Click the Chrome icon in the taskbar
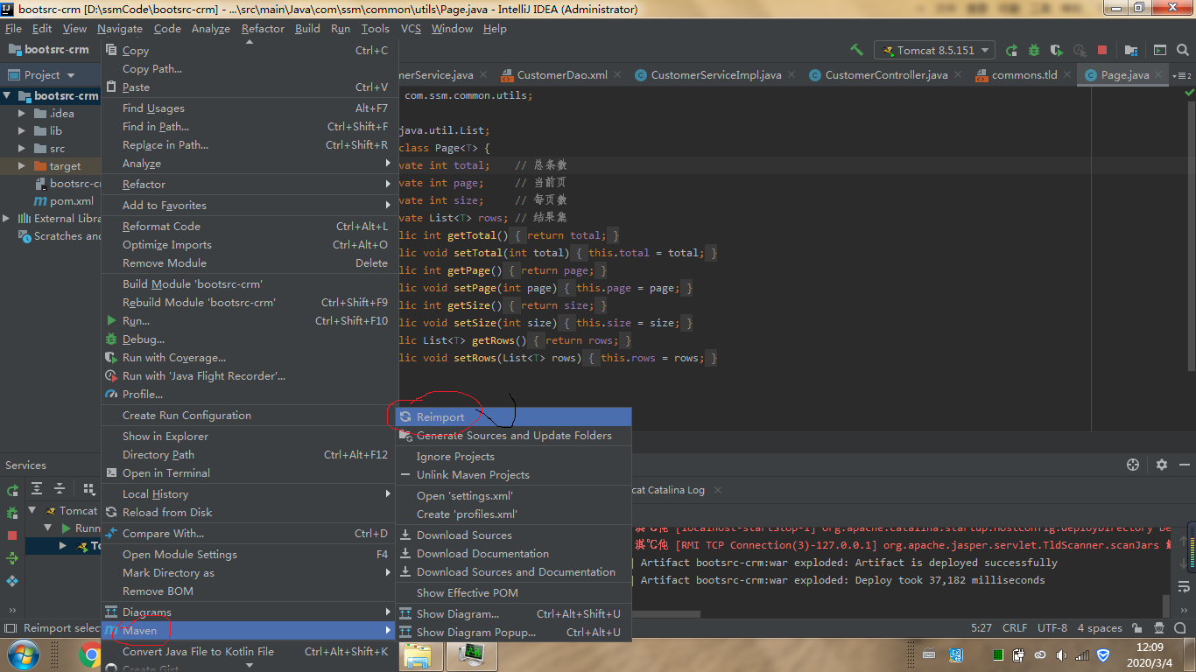The height and width of the screenshot is (672, 1196). [x=89, y=654]
